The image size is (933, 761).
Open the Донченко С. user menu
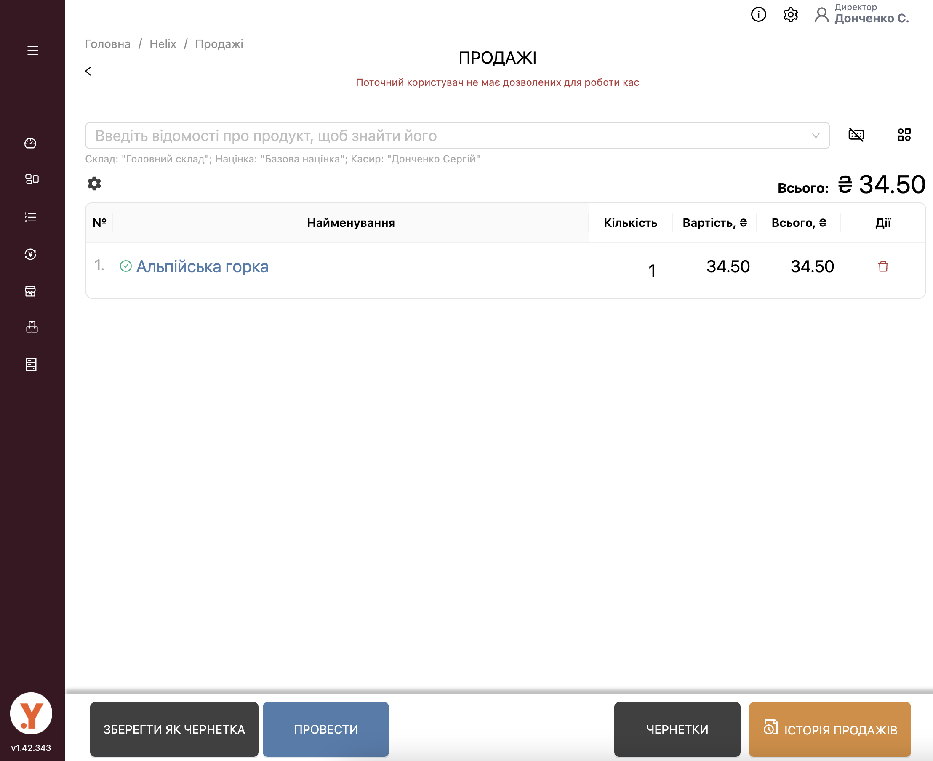tap(862, 14)
